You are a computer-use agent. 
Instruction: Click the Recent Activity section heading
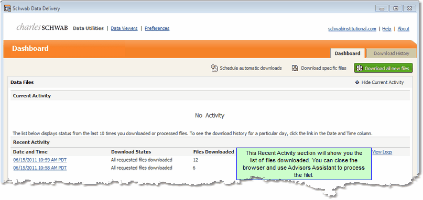[x=31, y=142]
